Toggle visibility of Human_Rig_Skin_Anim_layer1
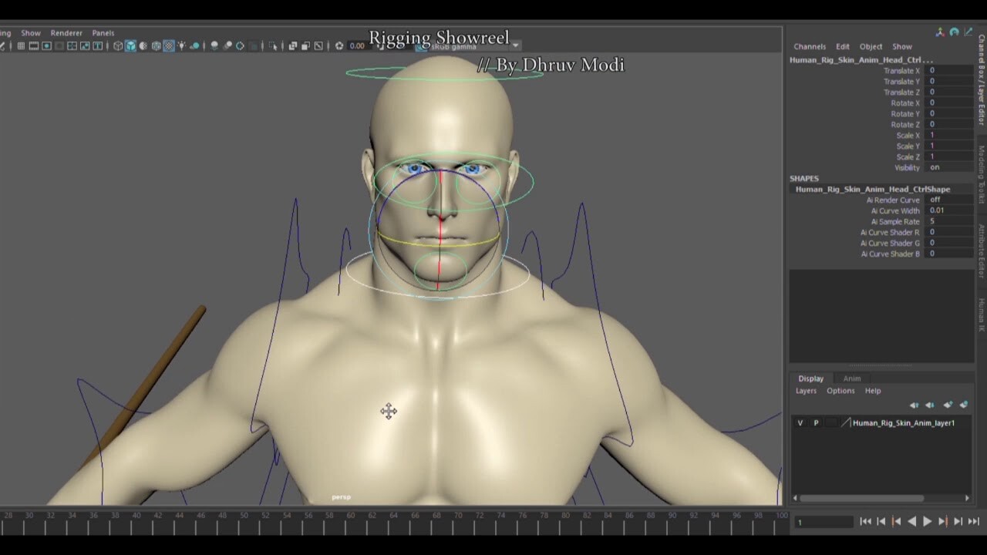 pyautogui.click(x=800, y=422)
